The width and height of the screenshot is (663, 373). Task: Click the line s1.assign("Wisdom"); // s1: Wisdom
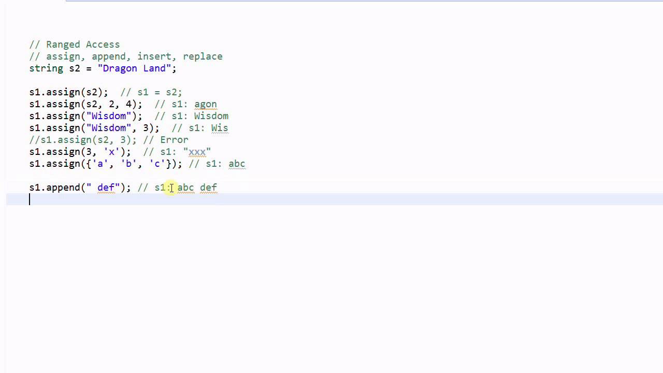(128, 116)
